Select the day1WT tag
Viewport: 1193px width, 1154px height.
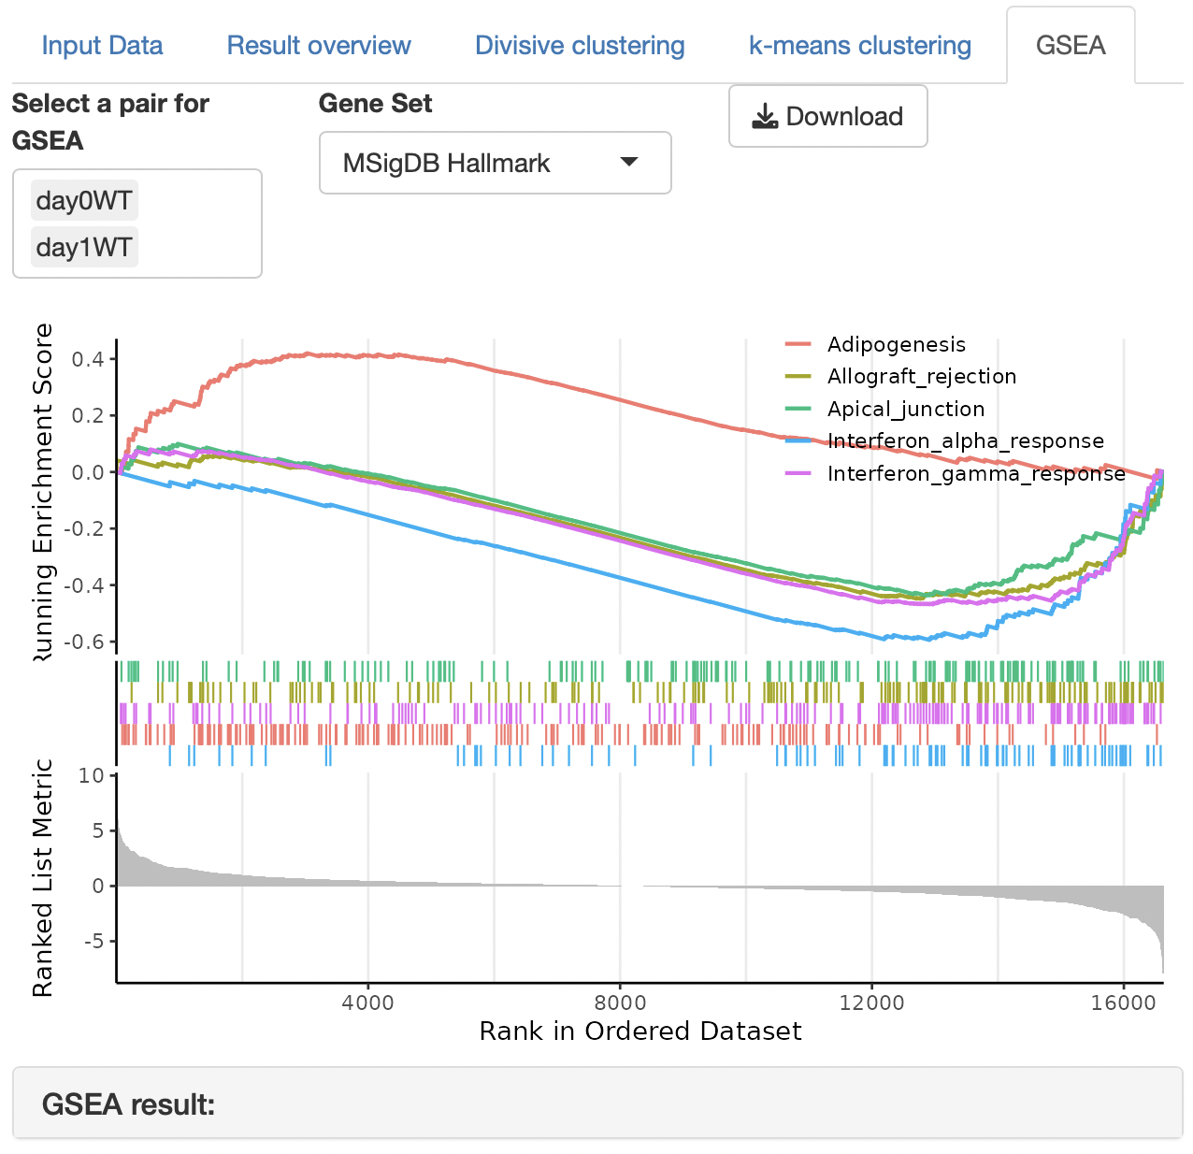(84, 248)
